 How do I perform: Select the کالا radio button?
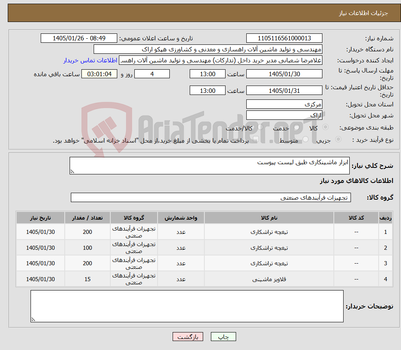[x=326, y=127]
